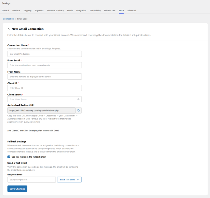Click into the From Email field
The height and width of the screenshot is (198, 210).
[x=45, y=65]
